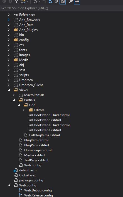Screen dimensions: 123x197
Task: Toggle the Pending Changes Filter clock button
Action: coord(35,1)
